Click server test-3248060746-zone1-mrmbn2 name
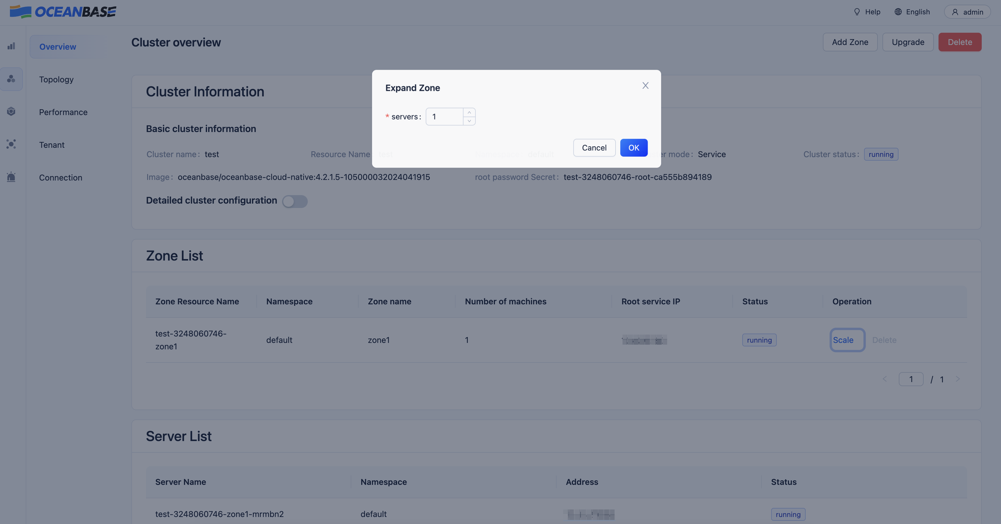The width and height of the screenshot is (1001, 524). pos(219,514)
